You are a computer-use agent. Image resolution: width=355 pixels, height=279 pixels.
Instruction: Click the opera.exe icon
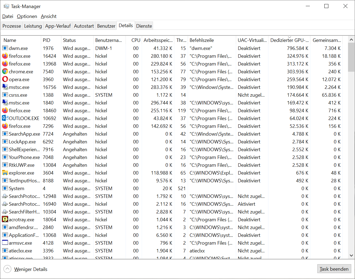(5, 79)
